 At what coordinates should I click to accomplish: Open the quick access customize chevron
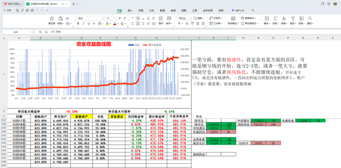click(x=47, y=10)
